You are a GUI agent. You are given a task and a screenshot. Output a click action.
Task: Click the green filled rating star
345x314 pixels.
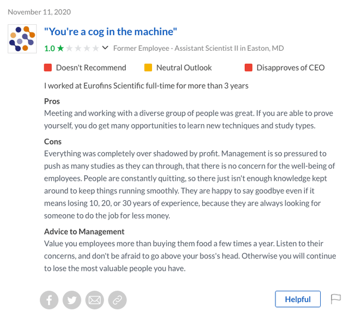tap(60, 49)
